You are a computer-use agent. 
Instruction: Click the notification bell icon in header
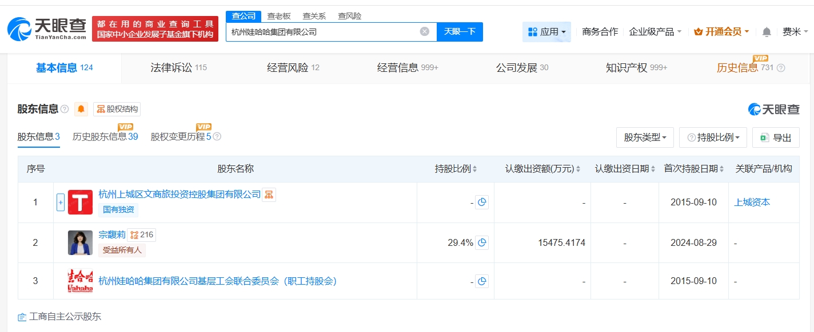coord(767,32)
